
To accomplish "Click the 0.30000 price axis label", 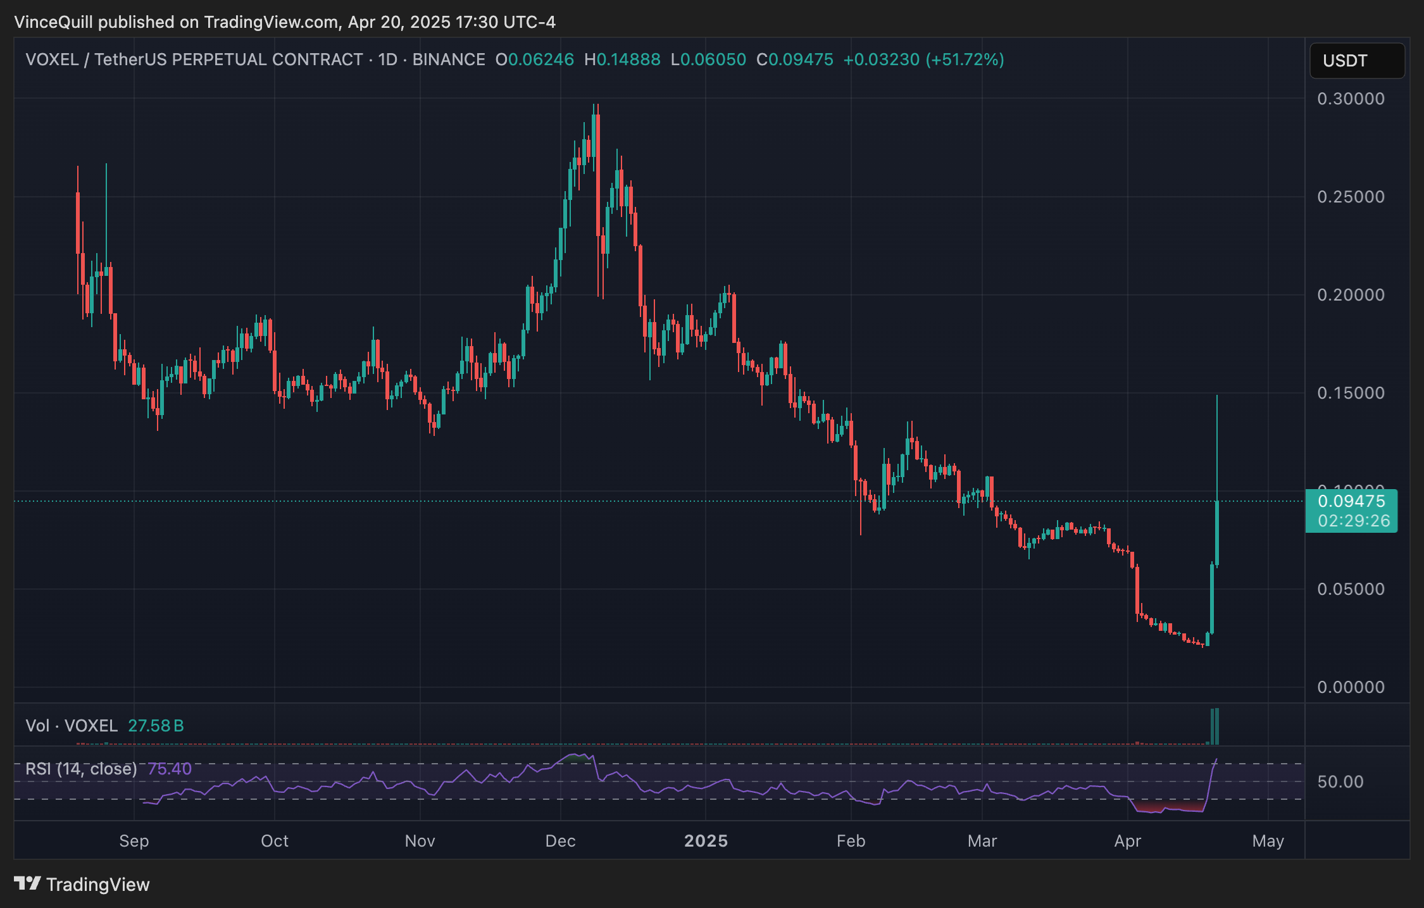I will click(x=1351, y=99).
